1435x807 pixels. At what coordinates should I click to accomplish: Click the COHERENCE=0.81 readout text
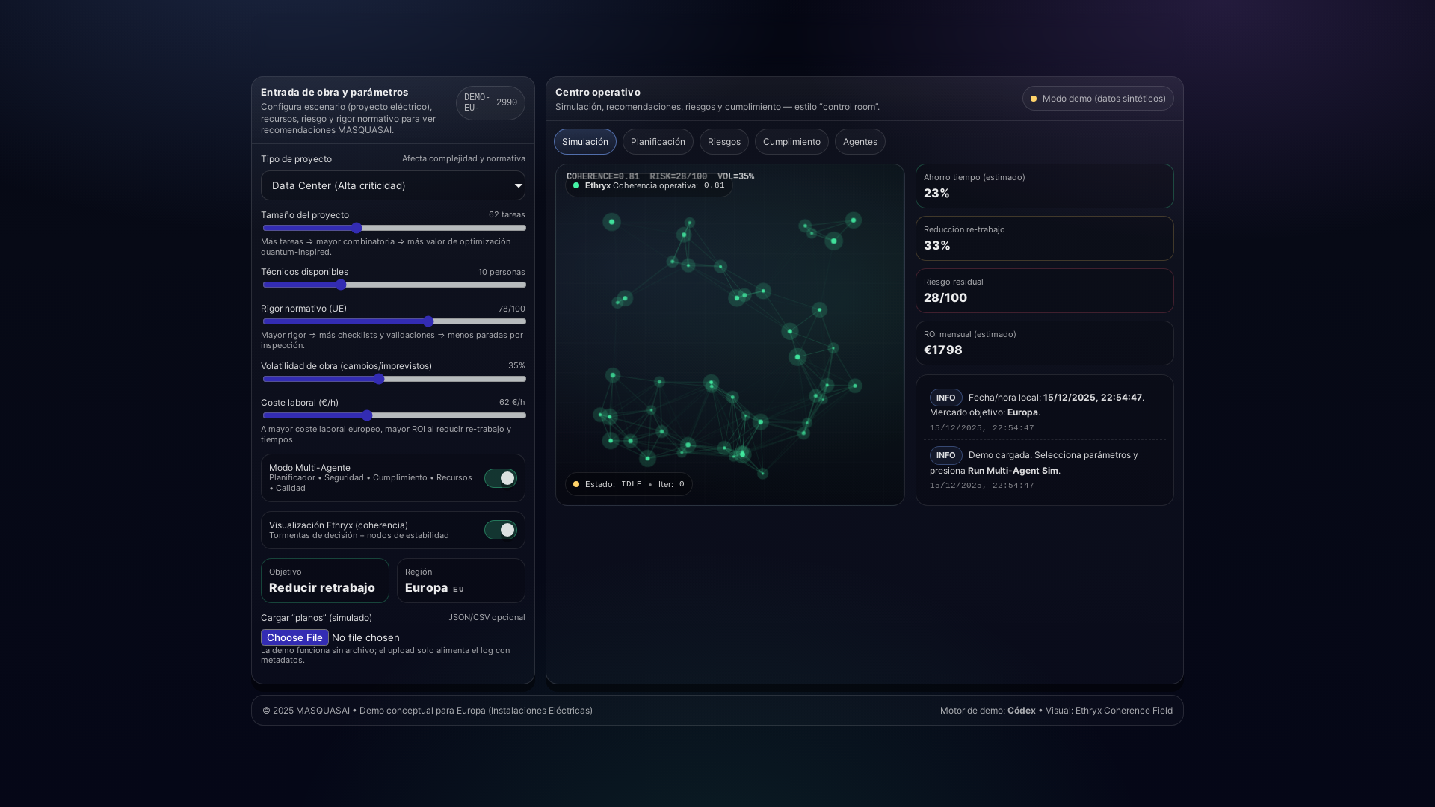point(602,176)
